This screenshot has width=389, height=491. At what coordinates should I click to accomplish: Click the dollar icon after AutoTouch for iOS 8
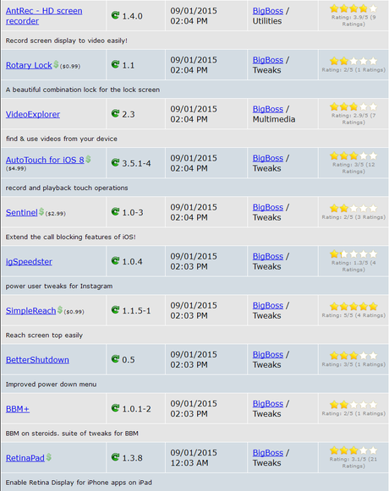pyautogui.click(x=88, y=159)
